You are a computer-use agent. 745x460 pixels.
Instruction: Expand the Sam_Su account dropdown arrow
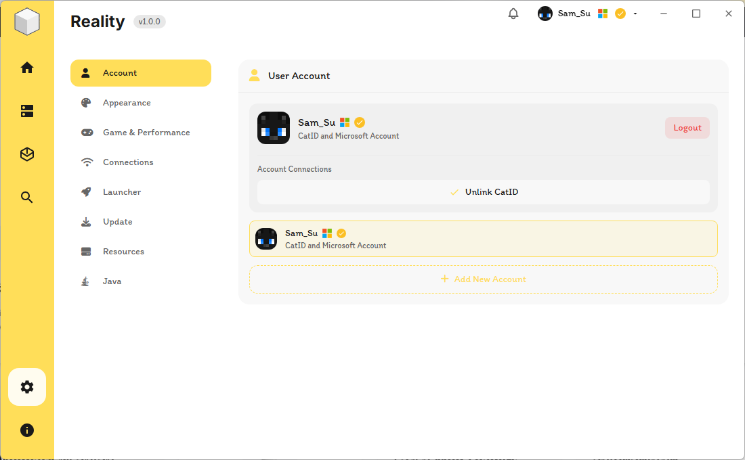(x=635, y=14)
